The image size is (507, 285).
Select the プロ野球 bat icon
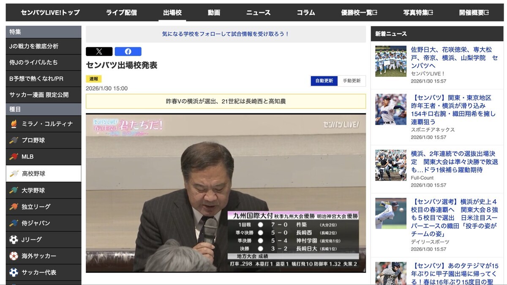14,140
